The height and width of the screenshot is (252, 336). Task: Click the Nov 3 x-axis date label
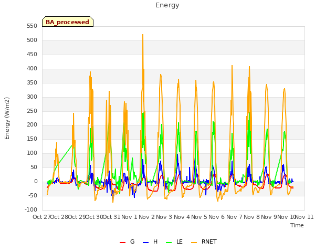tap(164, 217)
